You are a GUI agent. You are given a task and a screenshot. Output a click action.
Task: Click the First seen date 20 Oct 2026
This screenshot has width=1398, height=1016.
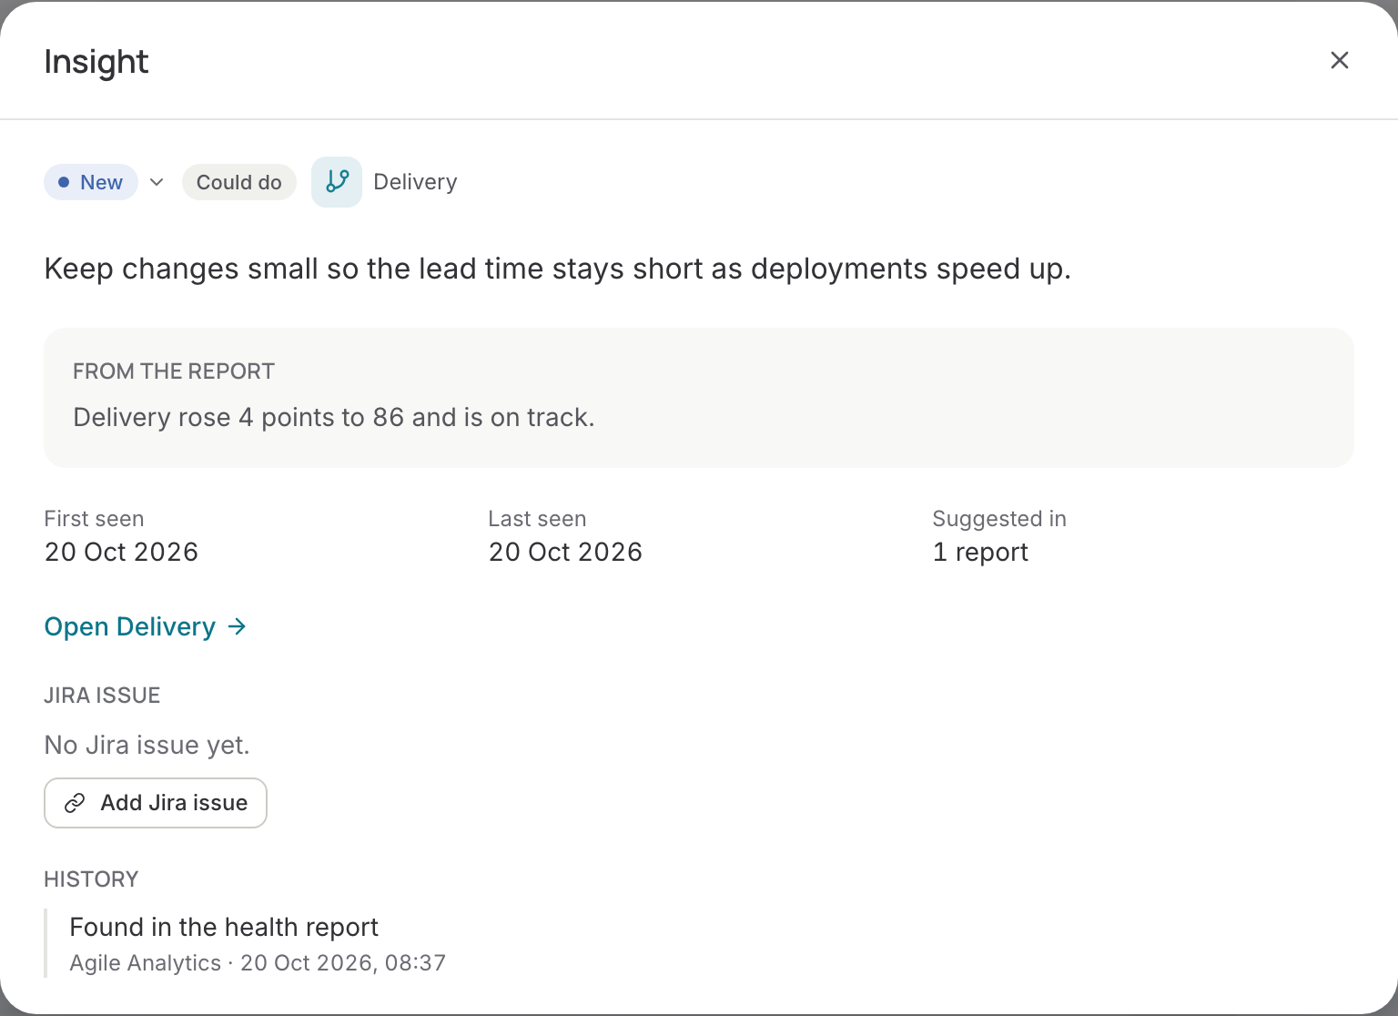tap(121, 552)
